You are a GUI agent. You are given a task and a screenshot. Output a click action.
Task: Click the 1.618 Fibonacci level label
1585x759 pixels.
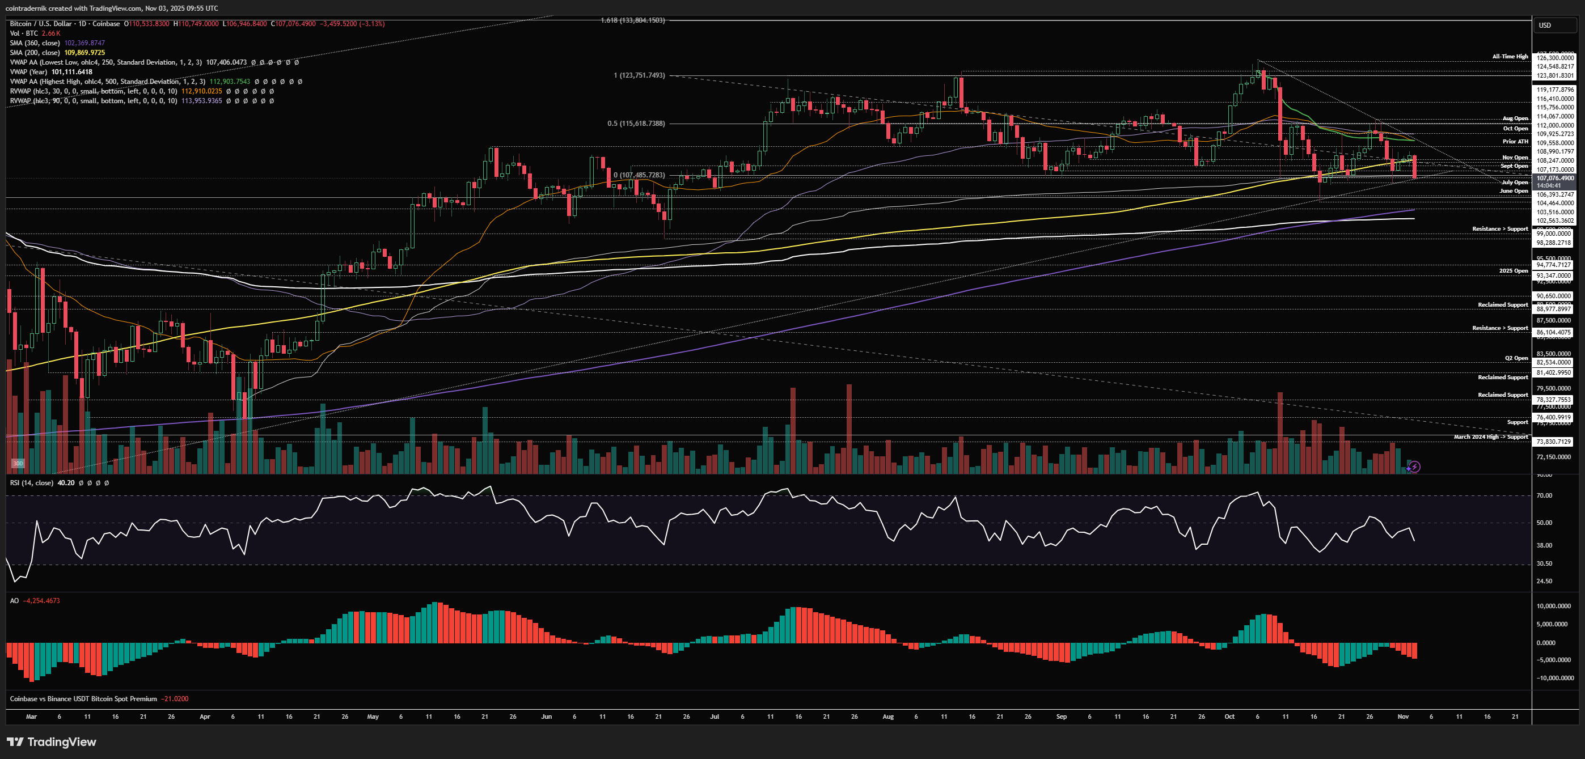tap(632, 20)
